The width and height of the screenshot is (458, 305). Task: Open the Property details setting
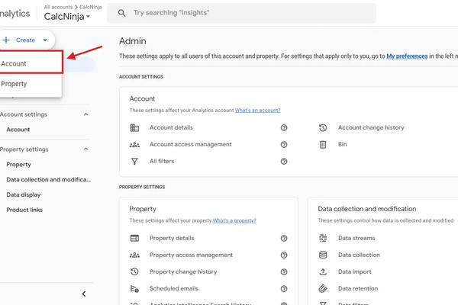(x=172, y=238)
